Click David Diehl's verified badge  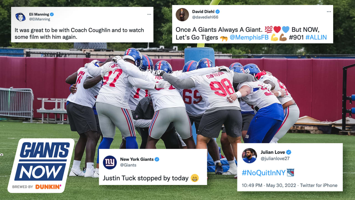coord(218,12)
